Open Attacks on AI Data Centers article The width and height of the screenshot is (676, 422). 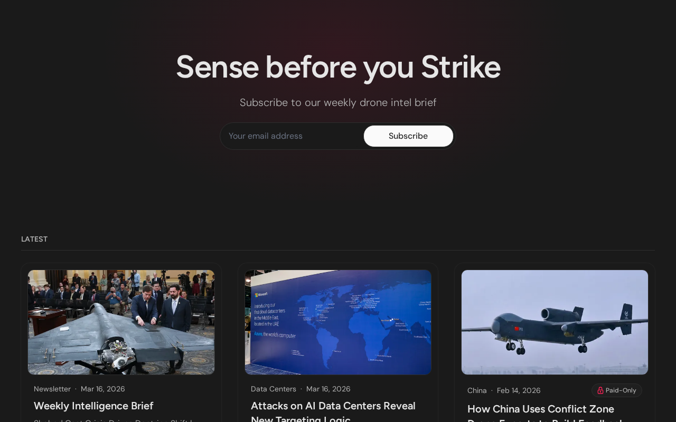(x=333, y=412)
